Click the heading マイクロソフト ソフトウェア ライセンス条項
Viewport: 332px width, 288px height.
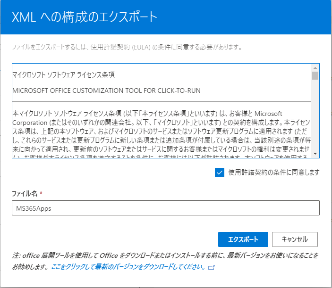pos(64,75)
